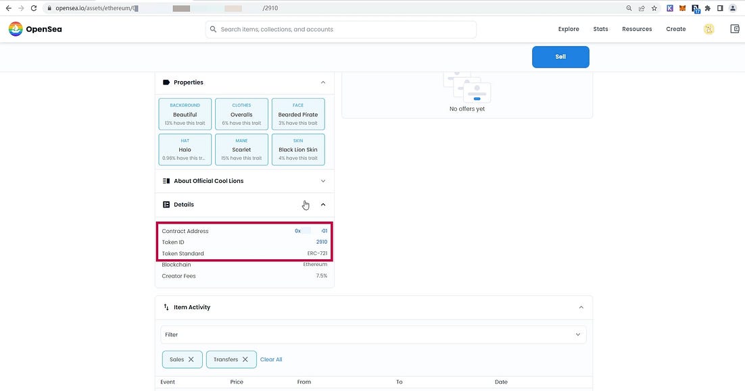Click the Ethereum blockchain value
Image resolution: width=745 pixels, height=391 pixels.
coord(315,264)
